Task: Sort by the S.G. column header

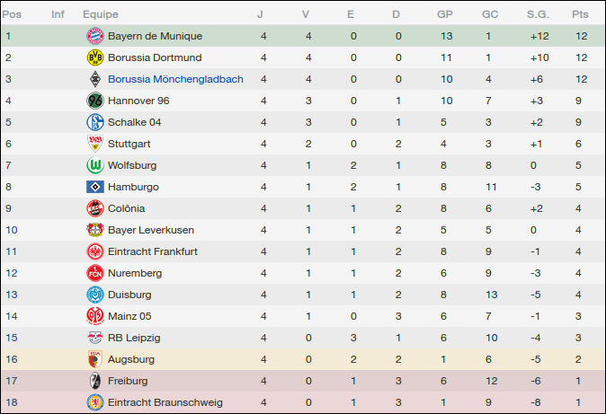Action: pos(538,14)
